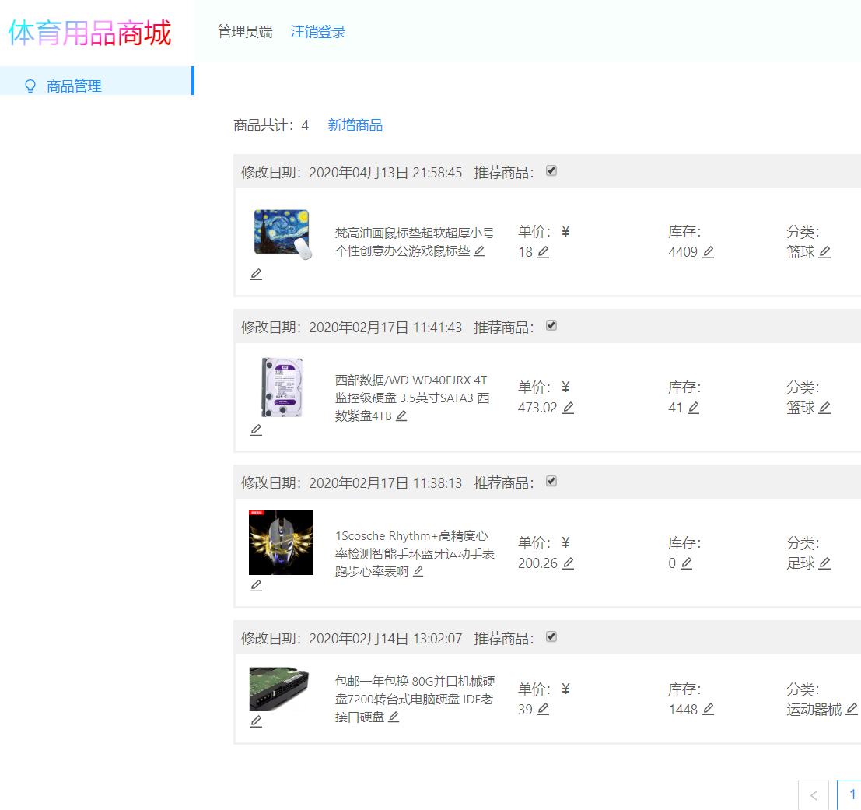Edit name of 西部数据 WD40EJRX product

click(x=401, y=416)
